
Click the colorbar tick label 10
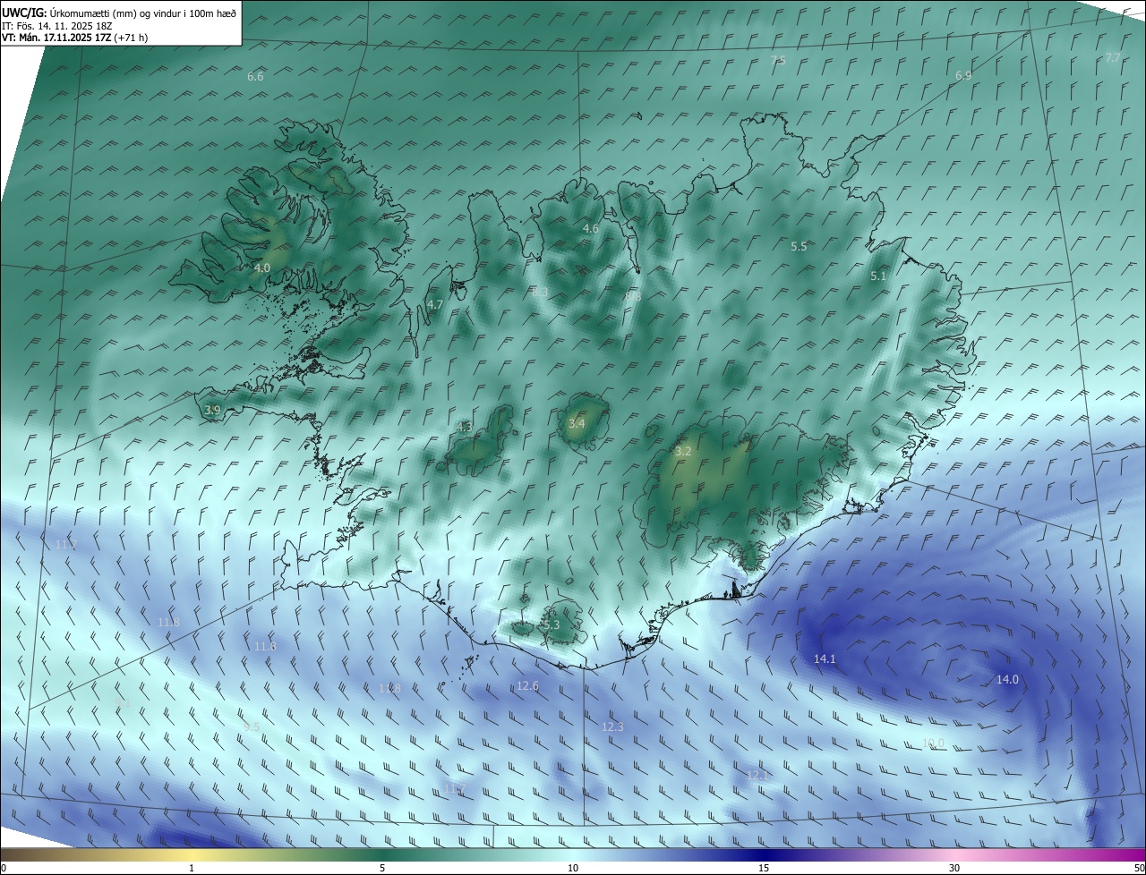pos(573,869)
